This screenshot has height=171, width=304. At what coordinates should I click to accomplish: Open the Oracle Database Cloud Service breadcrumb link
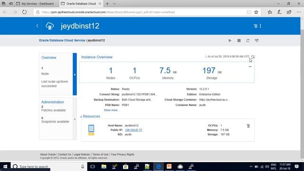[x=62, y=40]
